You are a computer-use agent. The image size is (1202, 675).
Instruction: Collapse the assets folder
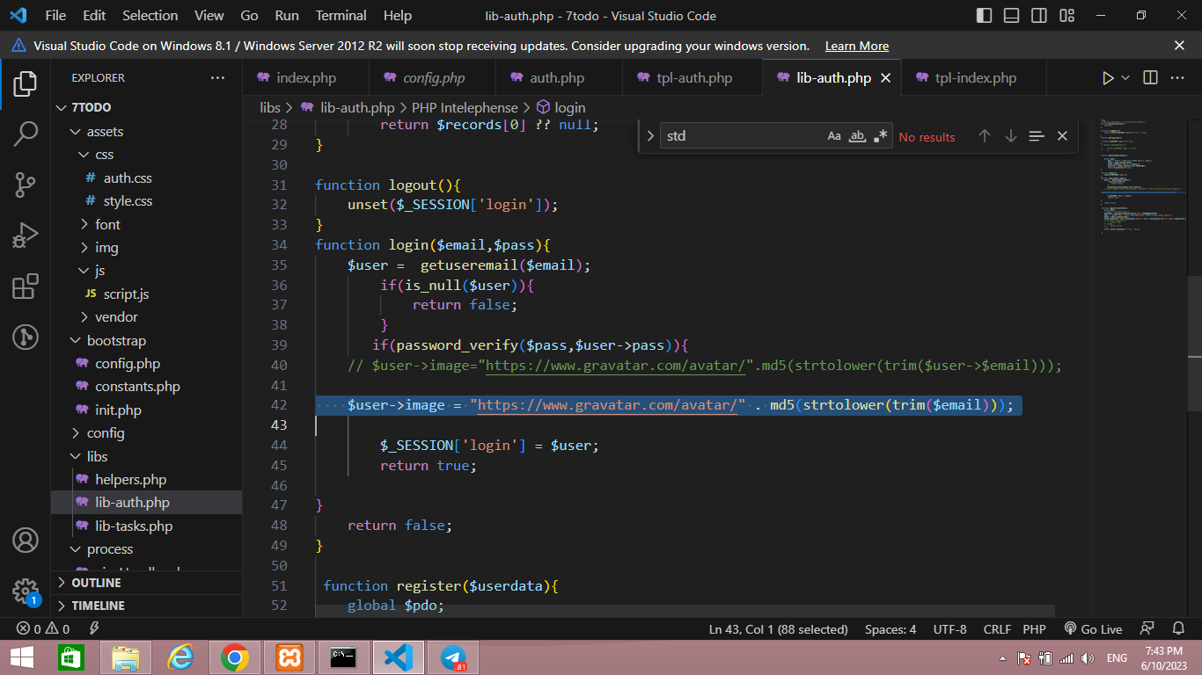146,132
